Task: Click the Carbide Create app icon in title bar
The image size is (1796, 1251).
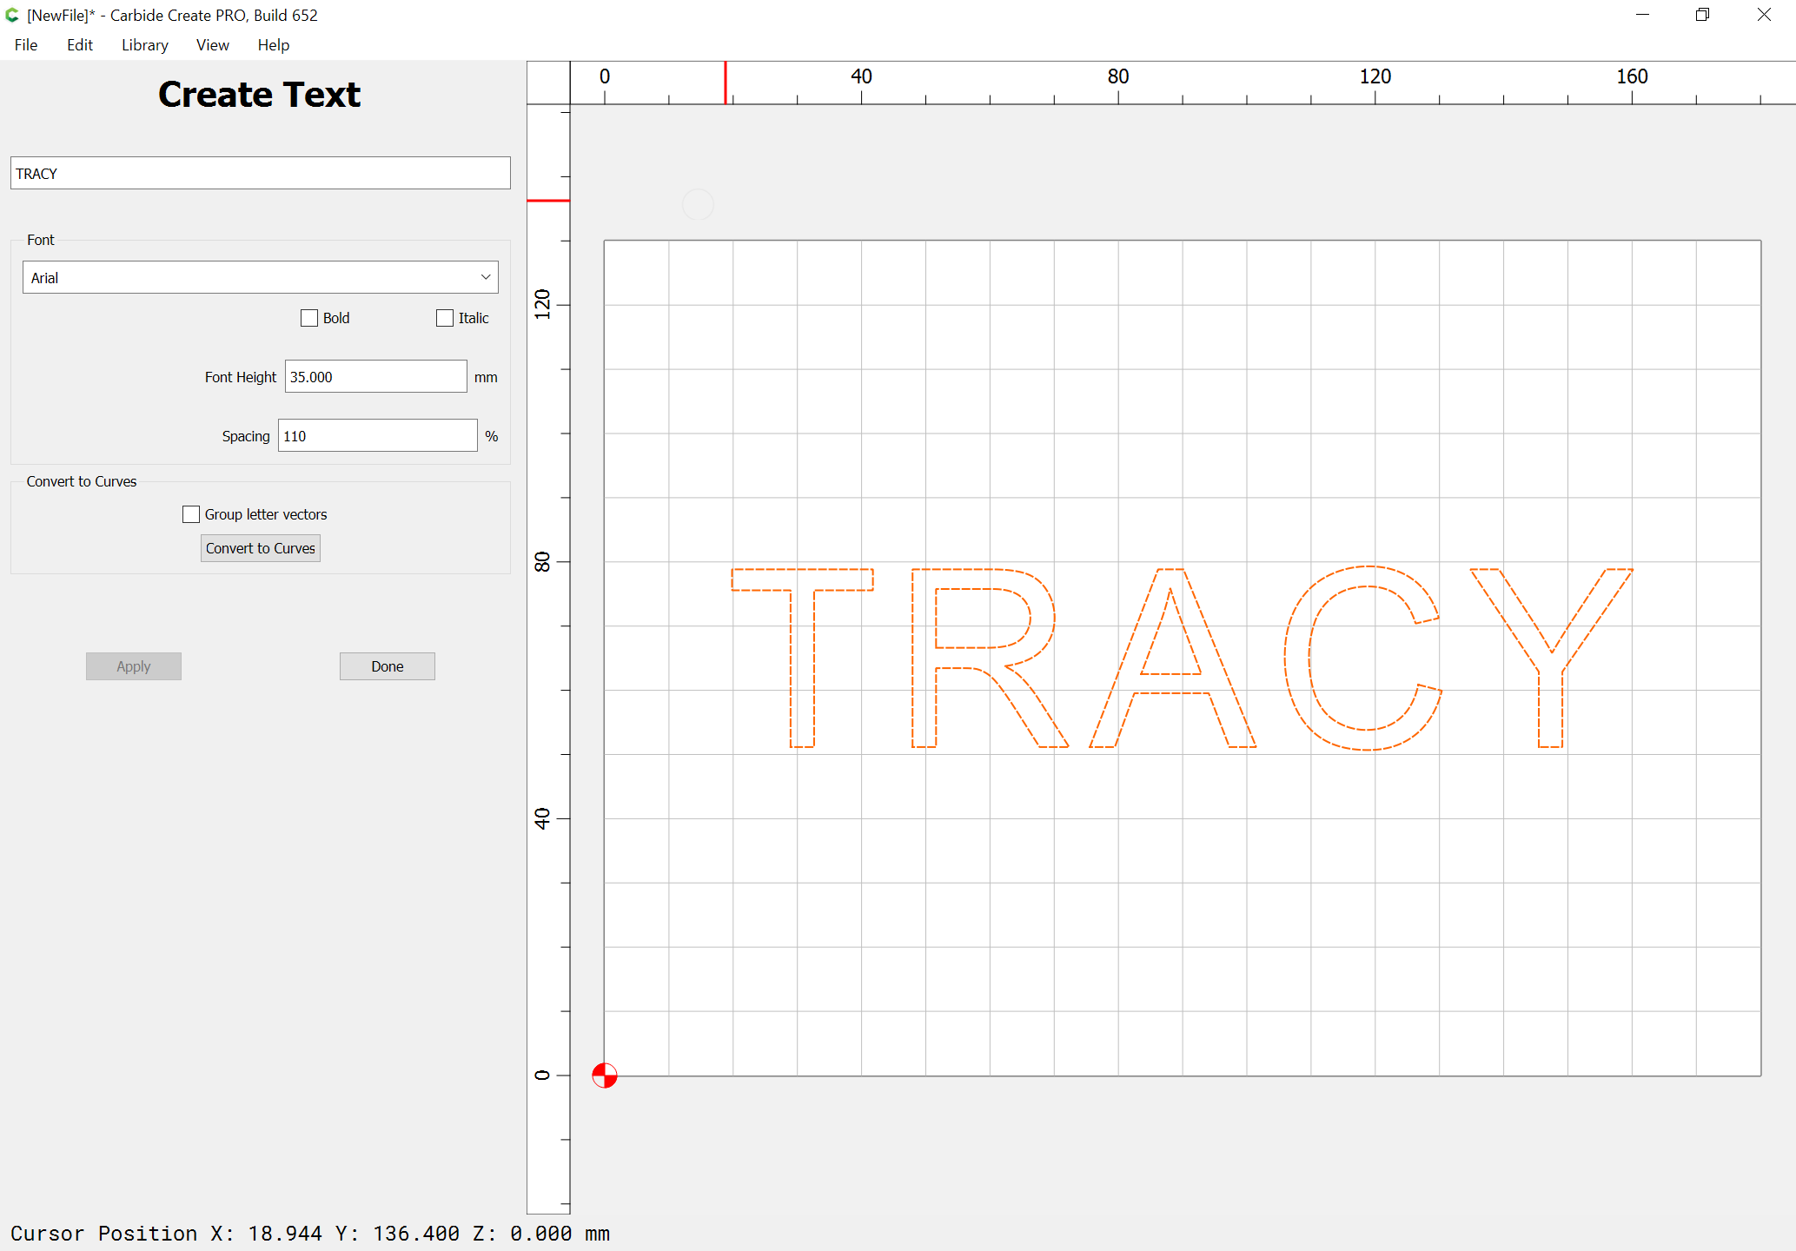Action: (x=12, y=15)
